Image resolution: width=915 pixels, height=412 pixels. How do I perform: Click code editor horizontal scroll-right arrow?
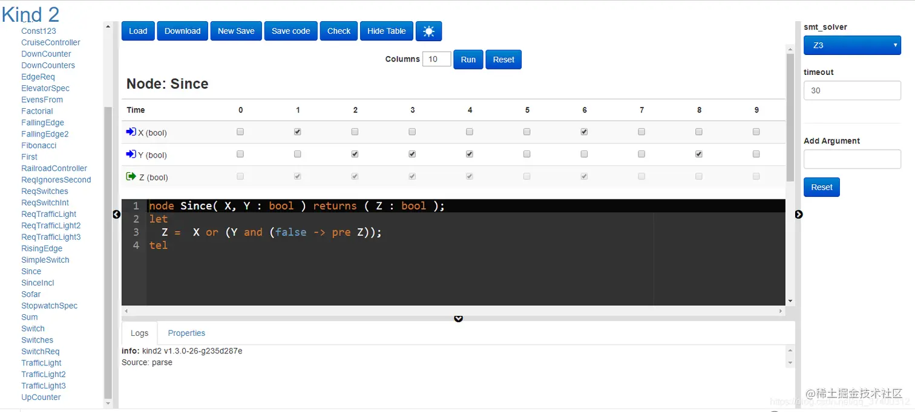(x=781, y=311)
